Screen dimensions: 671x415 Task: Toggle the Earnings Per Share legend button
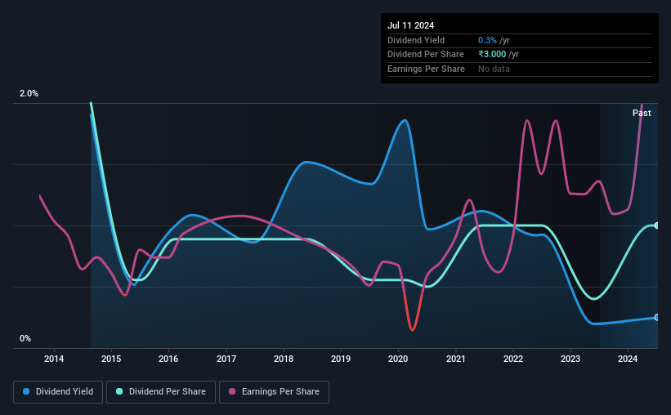(274, 392)
